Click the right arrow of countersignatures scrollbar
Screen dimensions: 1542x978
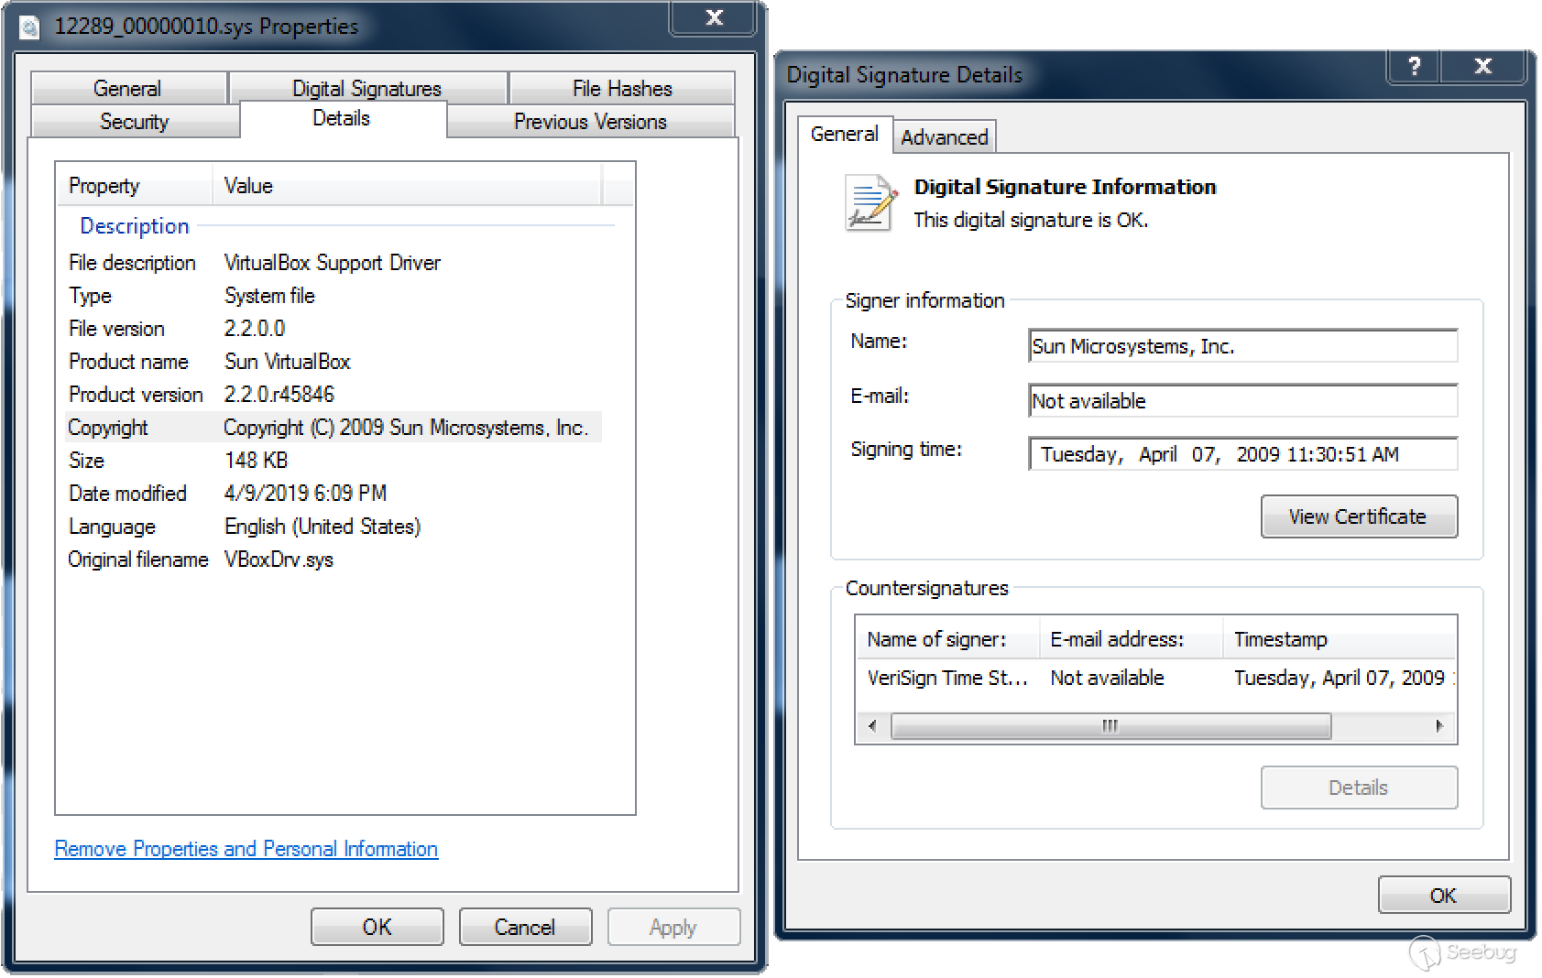pyautogui.click(x=1439, y=726)
